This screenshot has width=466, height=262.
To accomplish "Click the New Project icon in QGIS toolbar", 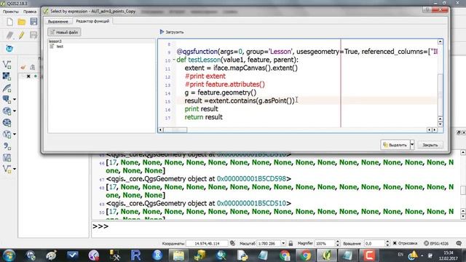I will point(9,22).
